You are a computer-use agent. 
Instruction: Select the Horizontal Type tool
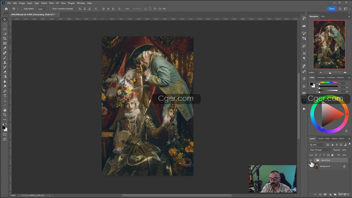point(5,96)
